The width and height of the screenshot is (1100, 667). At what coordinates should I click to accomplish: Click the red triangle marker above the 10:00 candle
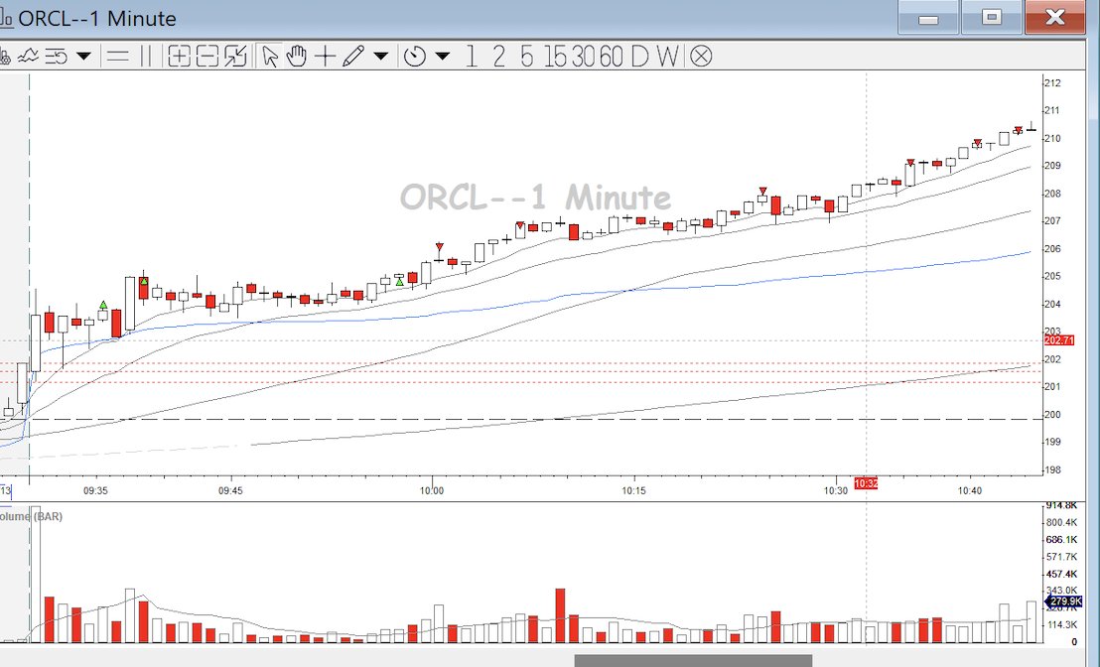click(439, 247)
